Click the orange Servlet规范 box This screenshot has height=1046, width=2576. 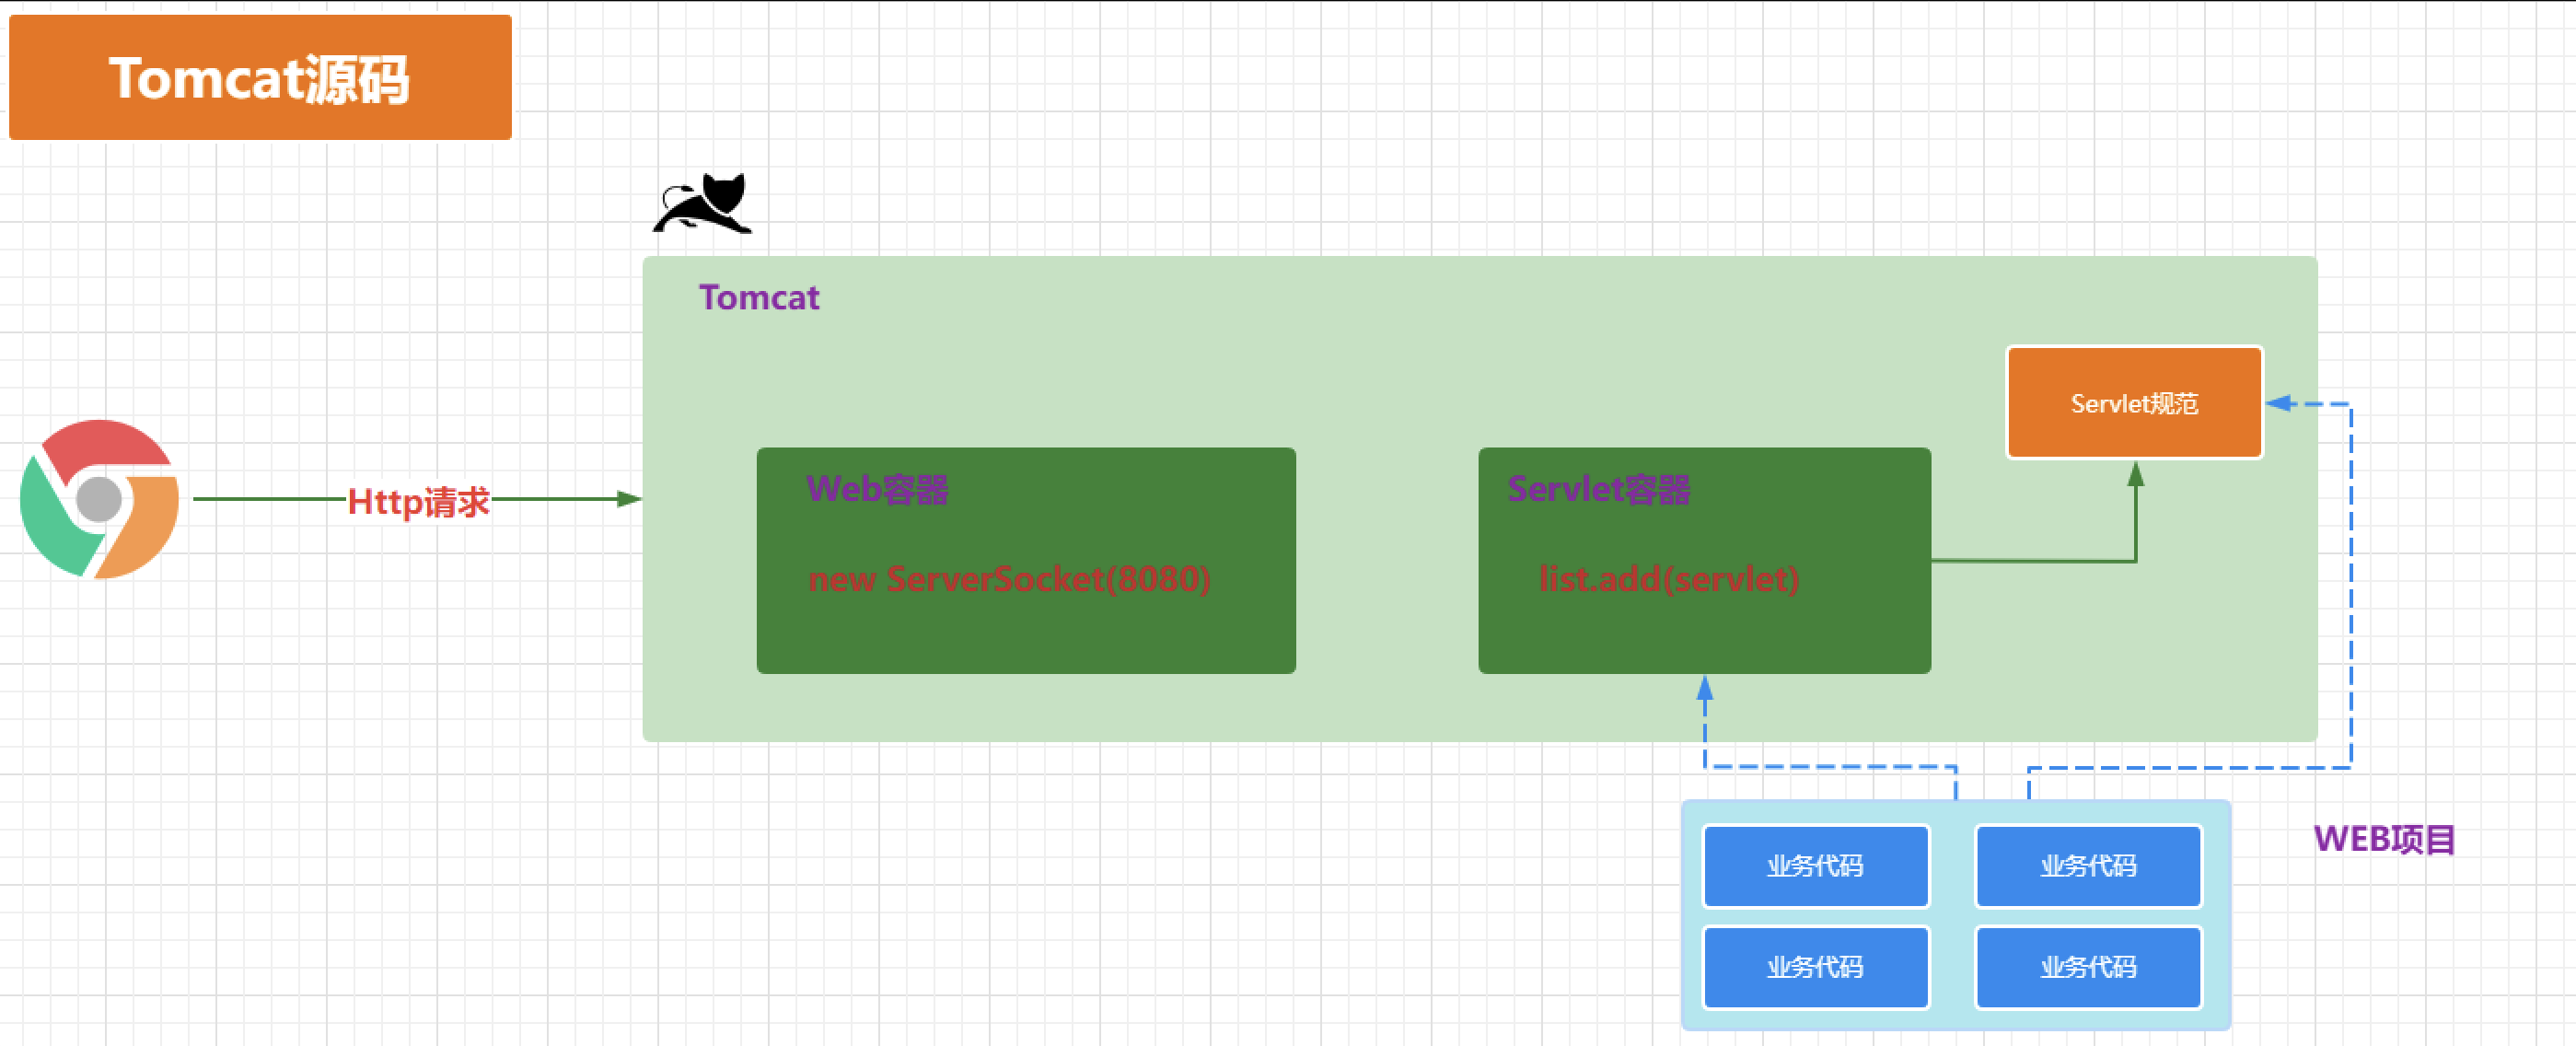point(2134,403)
